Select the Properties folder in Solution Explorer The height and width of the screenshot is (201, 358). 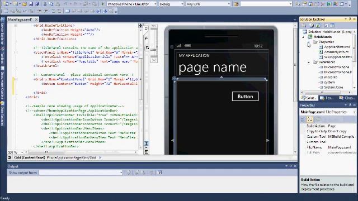(x=326, y=42)
